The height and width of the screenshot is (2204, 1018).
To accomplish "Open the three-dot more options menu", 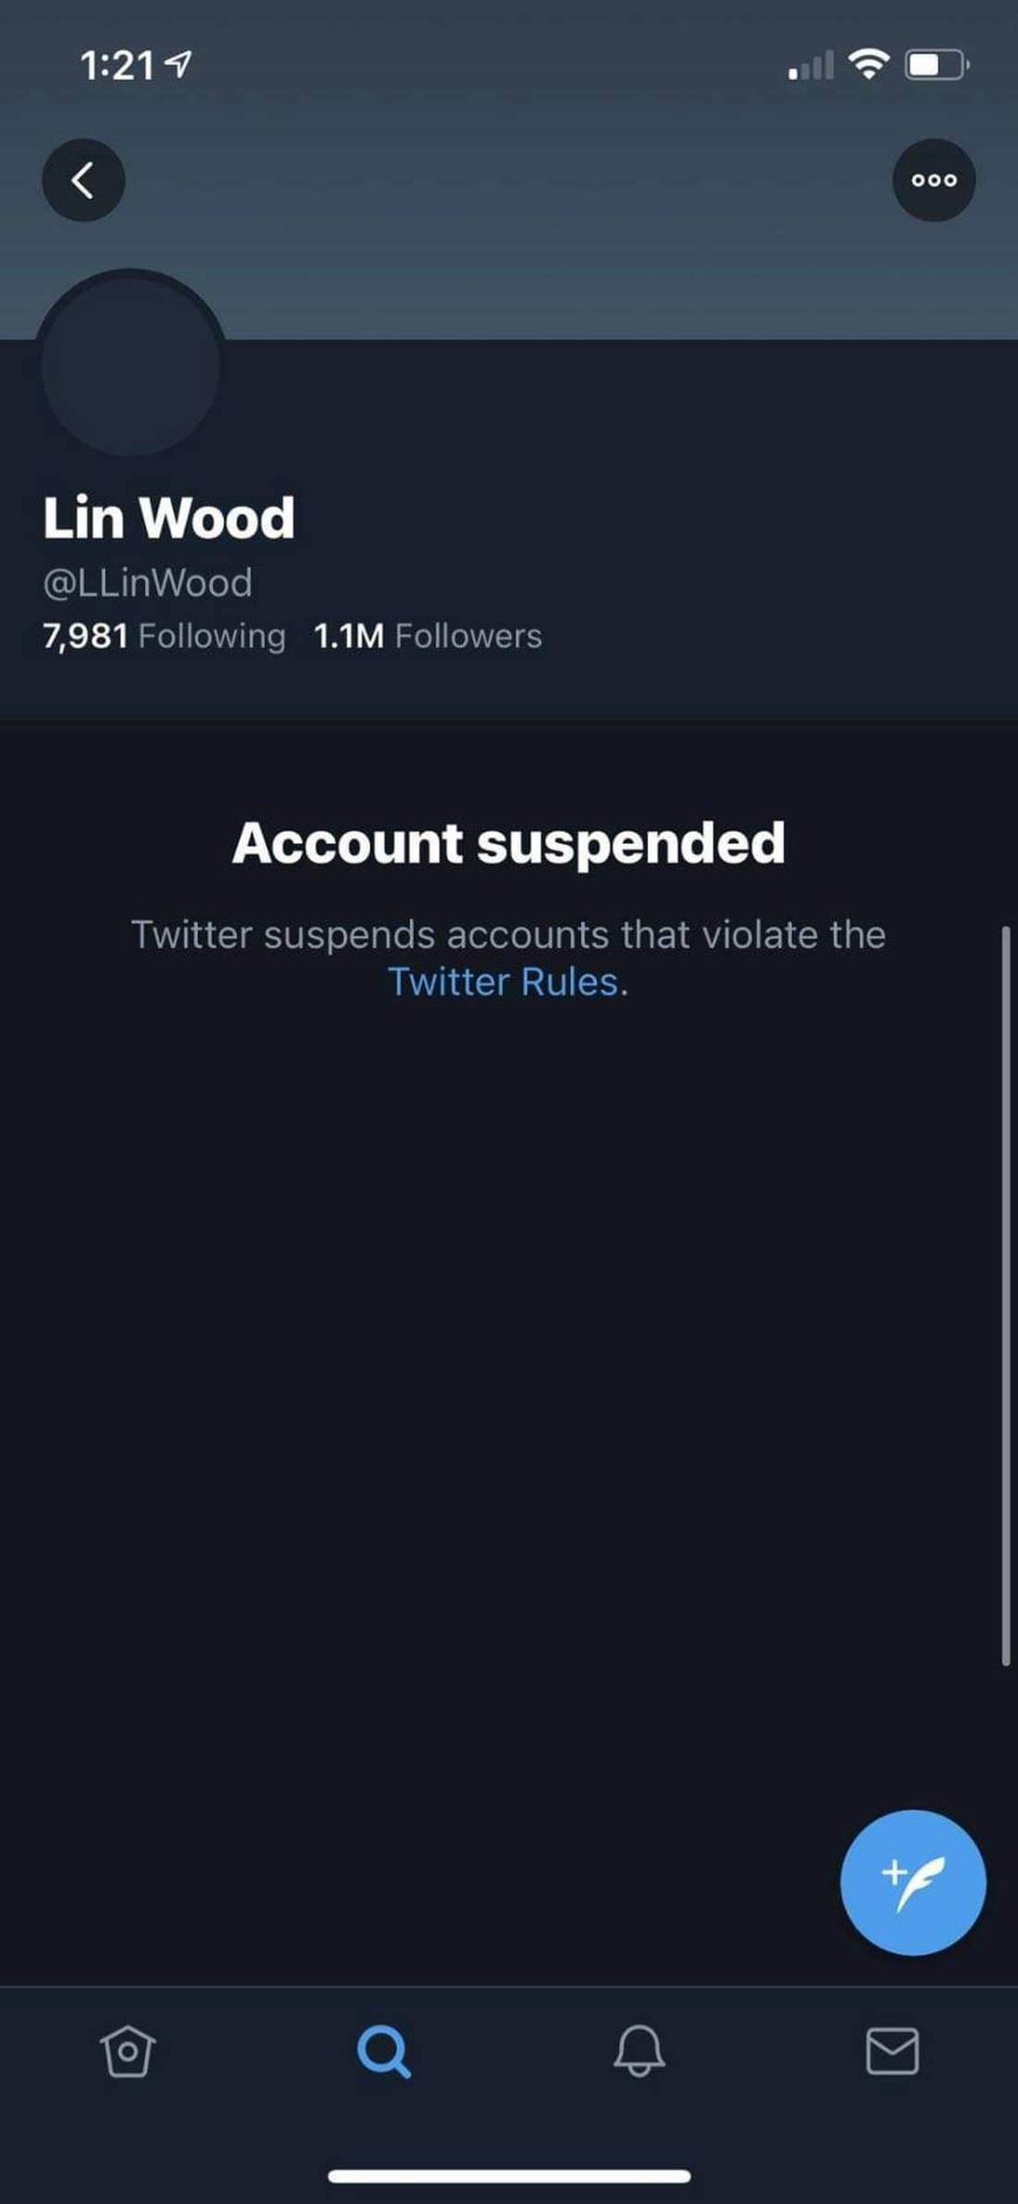I will (934, 181).
